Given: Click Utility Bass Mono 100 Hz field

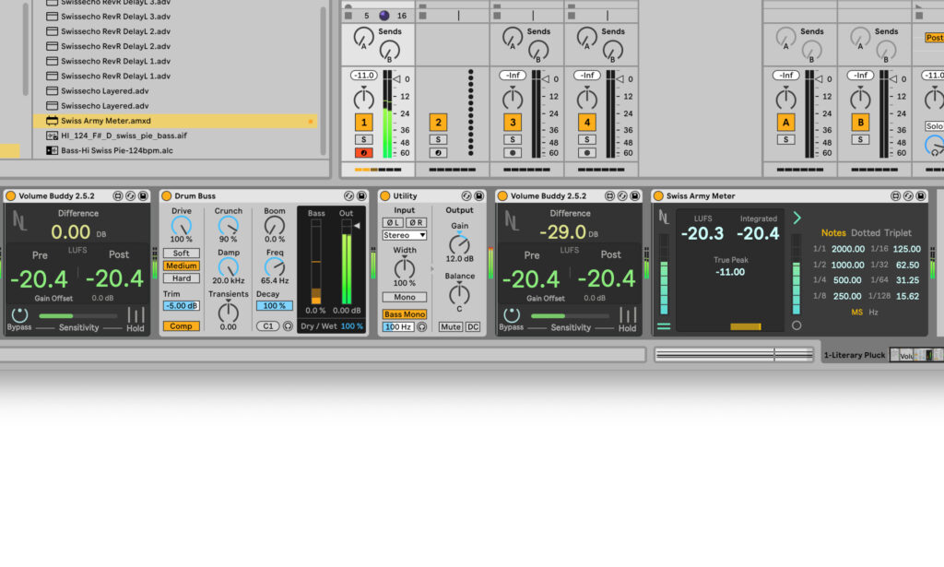Looking at the screenshot, I should (x=398, y=327).
